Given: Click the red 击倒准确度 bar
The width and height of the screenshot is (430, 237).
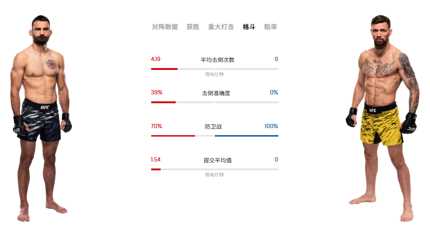Looking at the screenshot, I should tap(163, 102).
